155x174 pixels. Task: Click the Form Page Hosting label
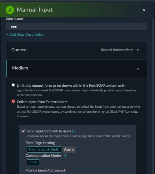pyautogui.click(x=40, y=143)
